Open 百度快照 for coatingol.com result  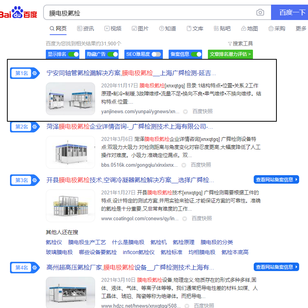[x=202, y=218]
